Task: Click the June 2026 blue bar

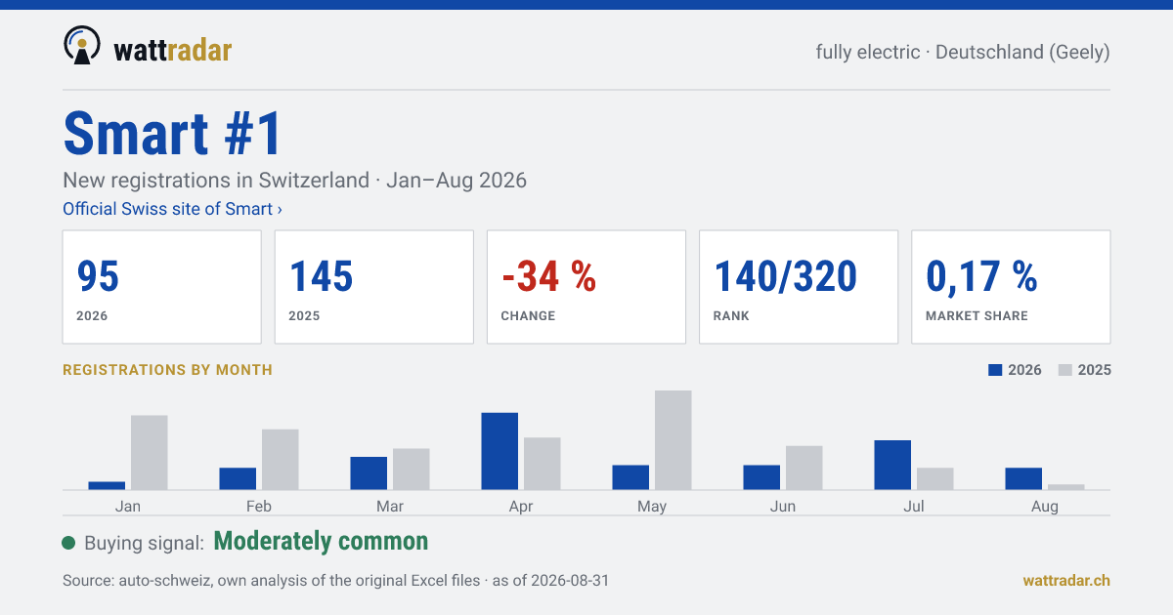Action: [761, 477]
